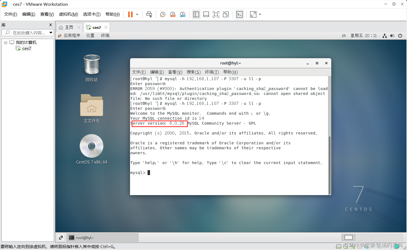Open terminal 查看(V) menu
This screenshot has height=250, width=407.
[175, 72]
